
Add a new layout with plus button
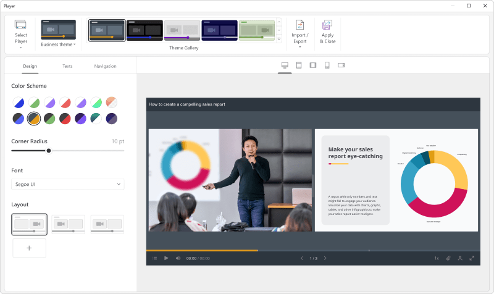29,248
